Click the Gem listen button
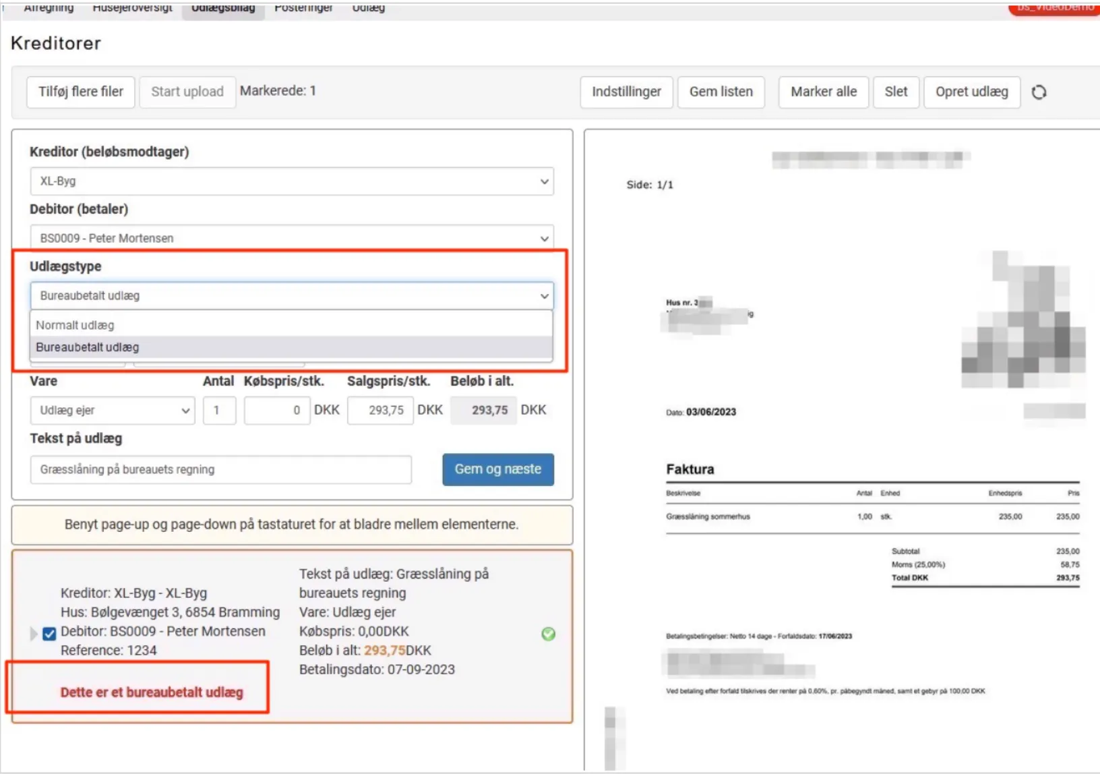Image resolution: width=1100 pixels, height=774 pixels. click(x=721, y=92)
